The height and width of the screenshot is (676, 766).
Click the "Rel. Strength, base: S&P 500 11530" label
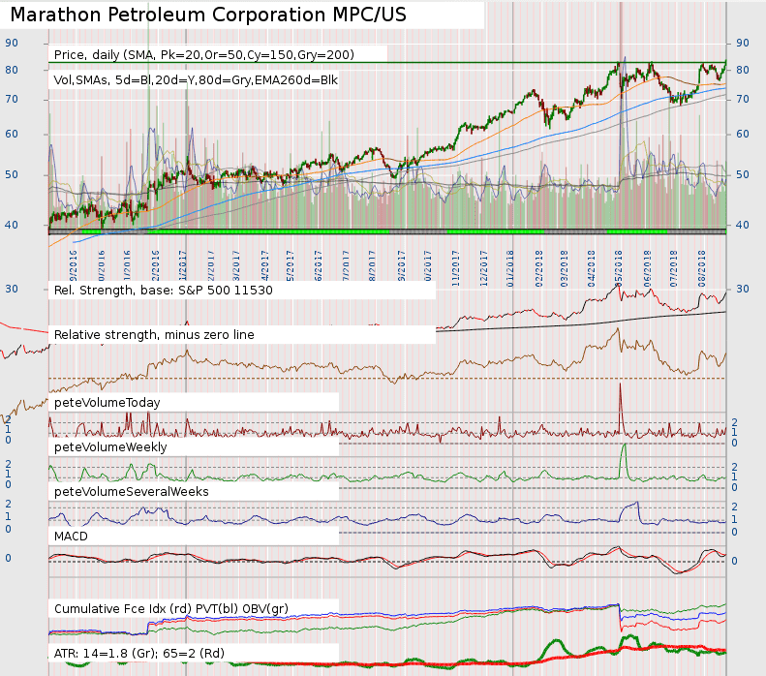pos(163,291)
